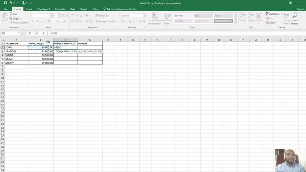The height and width of the screenshot is (172, 306).
Task: Click Sign in link
Action: (x=301, y=9)
